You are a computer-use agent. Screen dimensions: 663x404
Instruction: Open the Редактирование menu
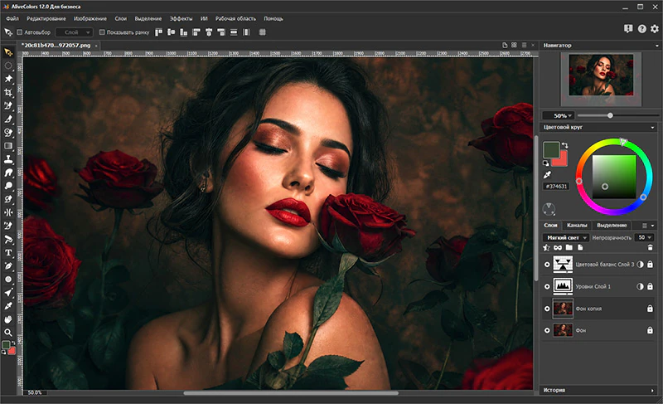(46, 18)
